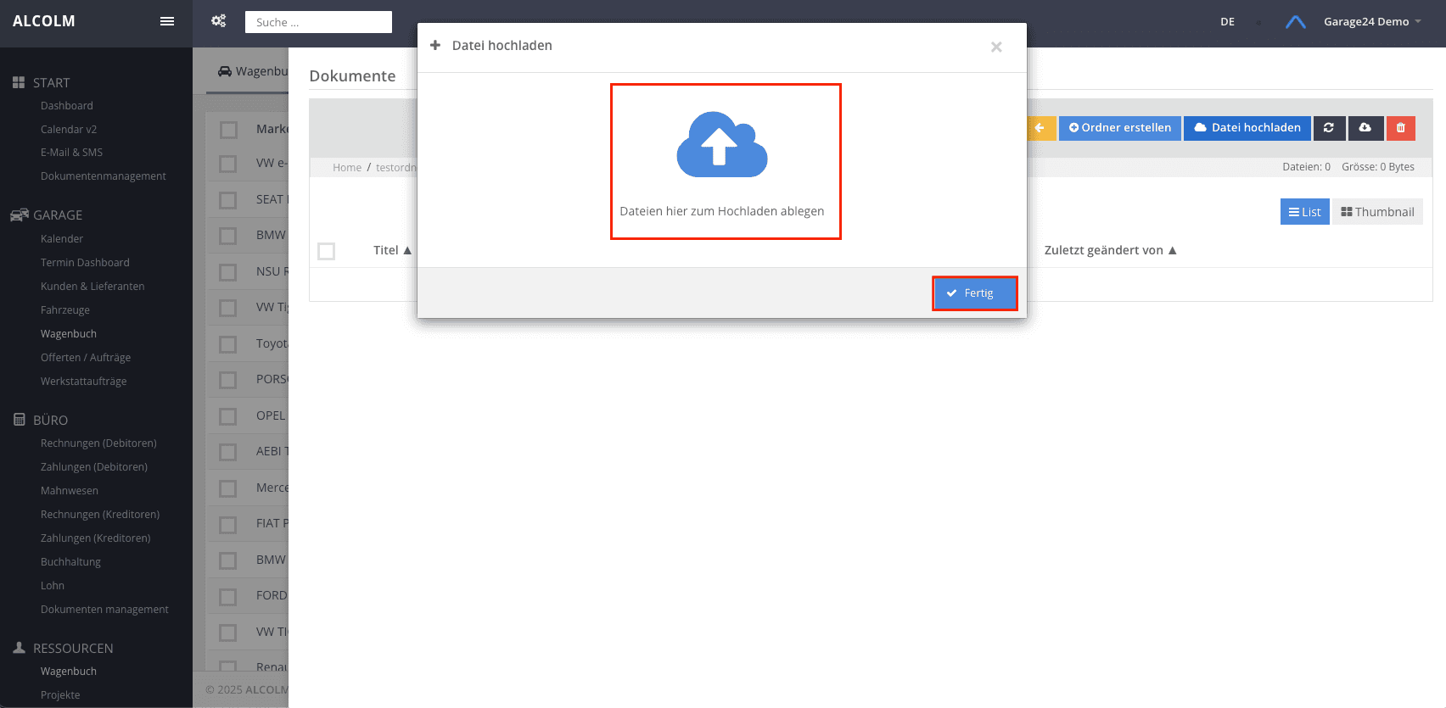This screenshot has width=1446, height=708.
Task: Click the Fertig button
Action: point(975,293)
